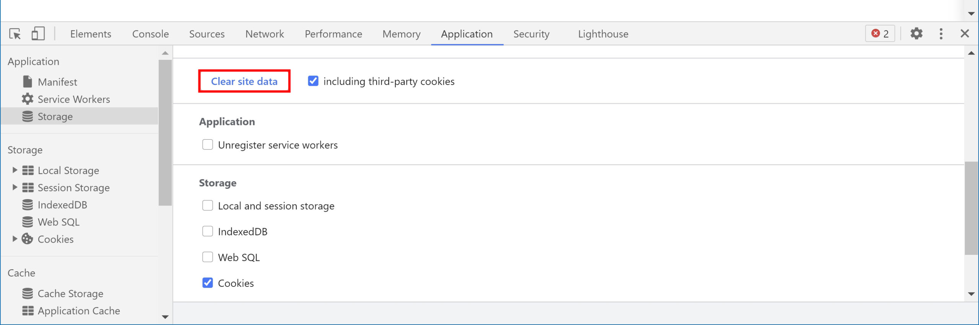Viewport: 979px width, 325px height.
Task: Expand the Local Storage tree node
Action: click(x=15, y=170)
